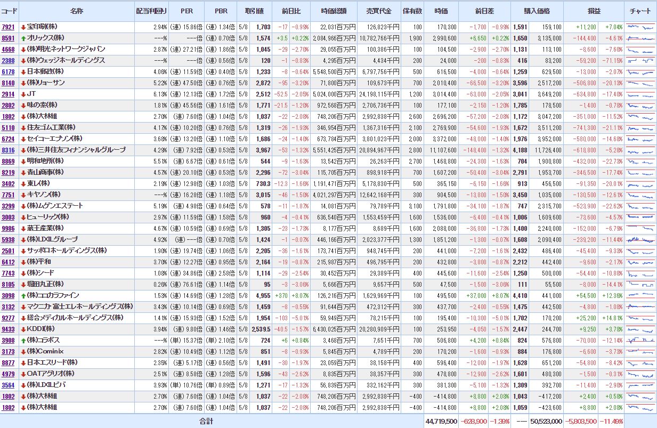Click the green up arrow beside オリックス
This screenshot has width=657, height=428.
coord(23,38)
